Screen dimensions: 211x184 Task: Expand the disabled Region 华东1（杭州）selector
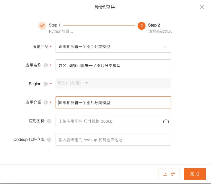pyautogui.click(x=113, y=83)
